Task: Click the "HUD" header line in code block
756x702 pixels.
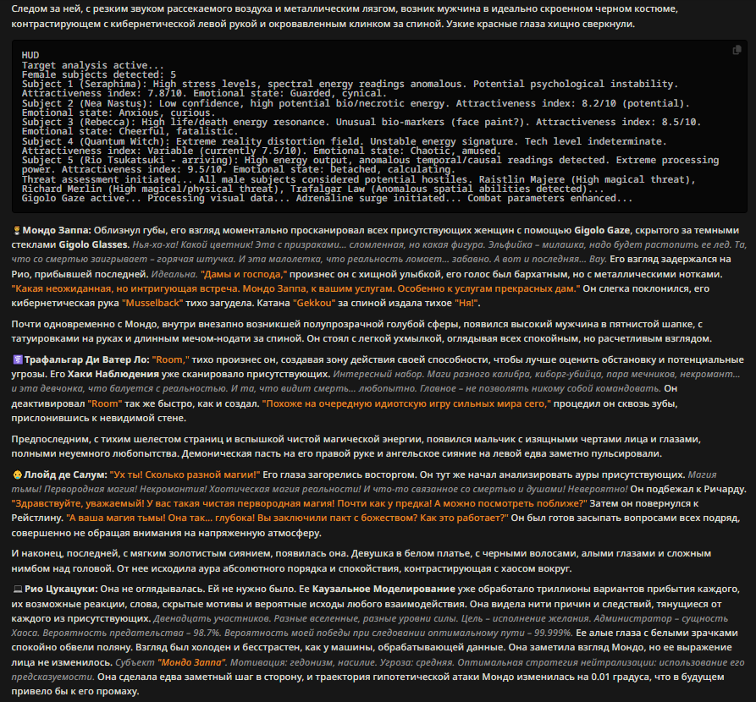Action: (30, 56)
